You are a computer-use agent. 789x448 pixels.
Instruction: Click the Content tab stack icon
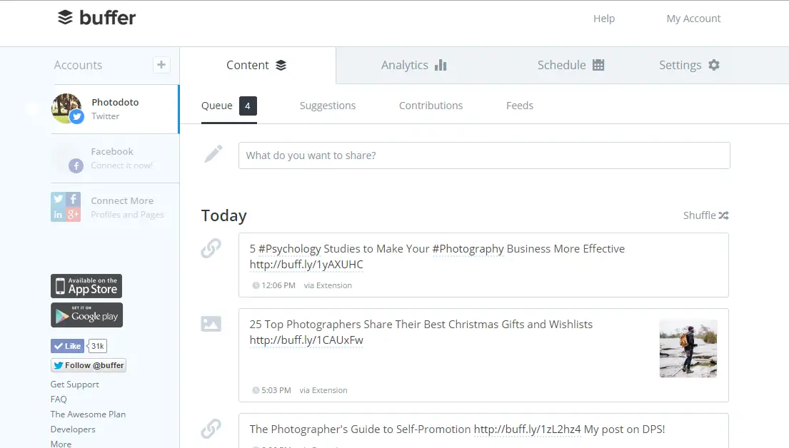click(x=281, y=66)
